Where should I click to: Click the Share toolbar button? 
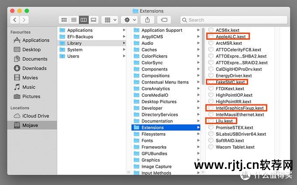147,20
